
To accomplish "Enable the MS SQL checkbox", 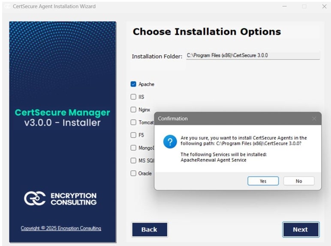I will (133, 160).
